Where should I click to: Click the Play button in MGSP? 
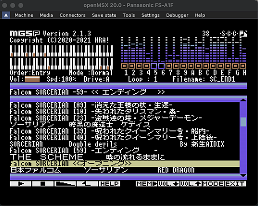click(21, 184)
